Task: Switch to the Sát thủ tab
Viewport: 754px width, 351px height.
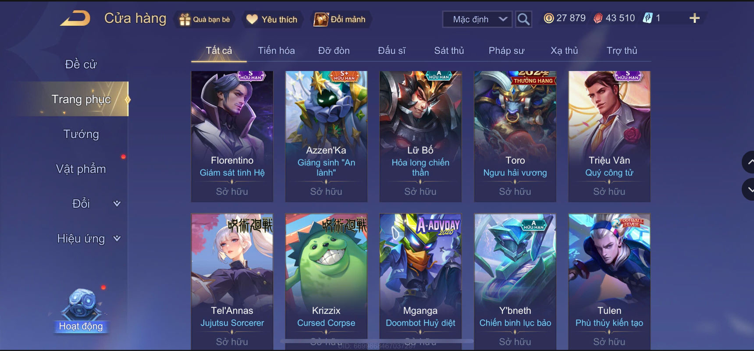Action: point(449,51)
